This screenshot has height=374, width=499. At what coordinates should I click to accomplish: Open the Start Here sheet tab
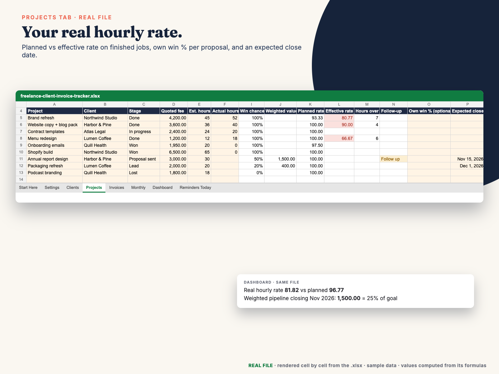tap(28, 188)
